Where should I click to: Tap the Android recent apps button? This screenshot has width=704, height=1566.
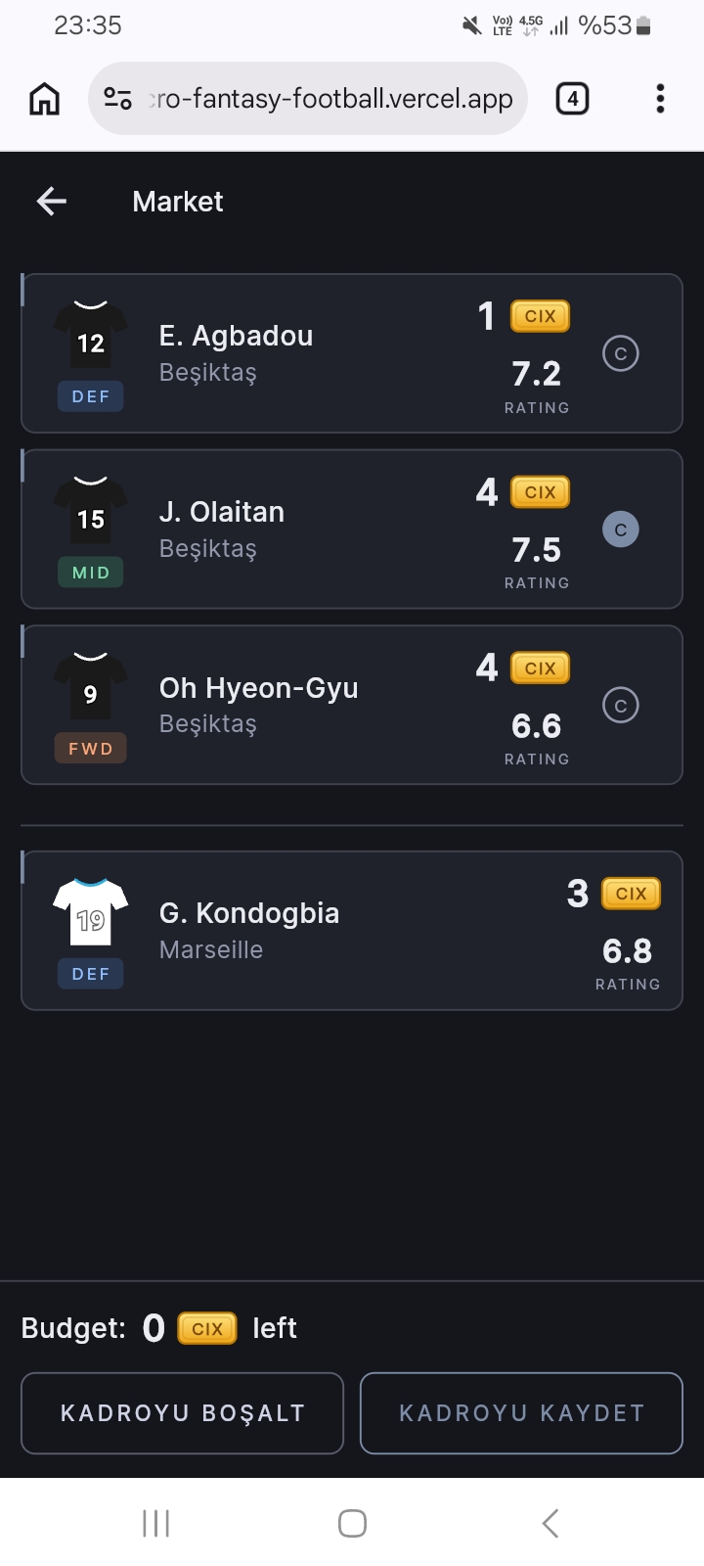tap(156, 1523)
